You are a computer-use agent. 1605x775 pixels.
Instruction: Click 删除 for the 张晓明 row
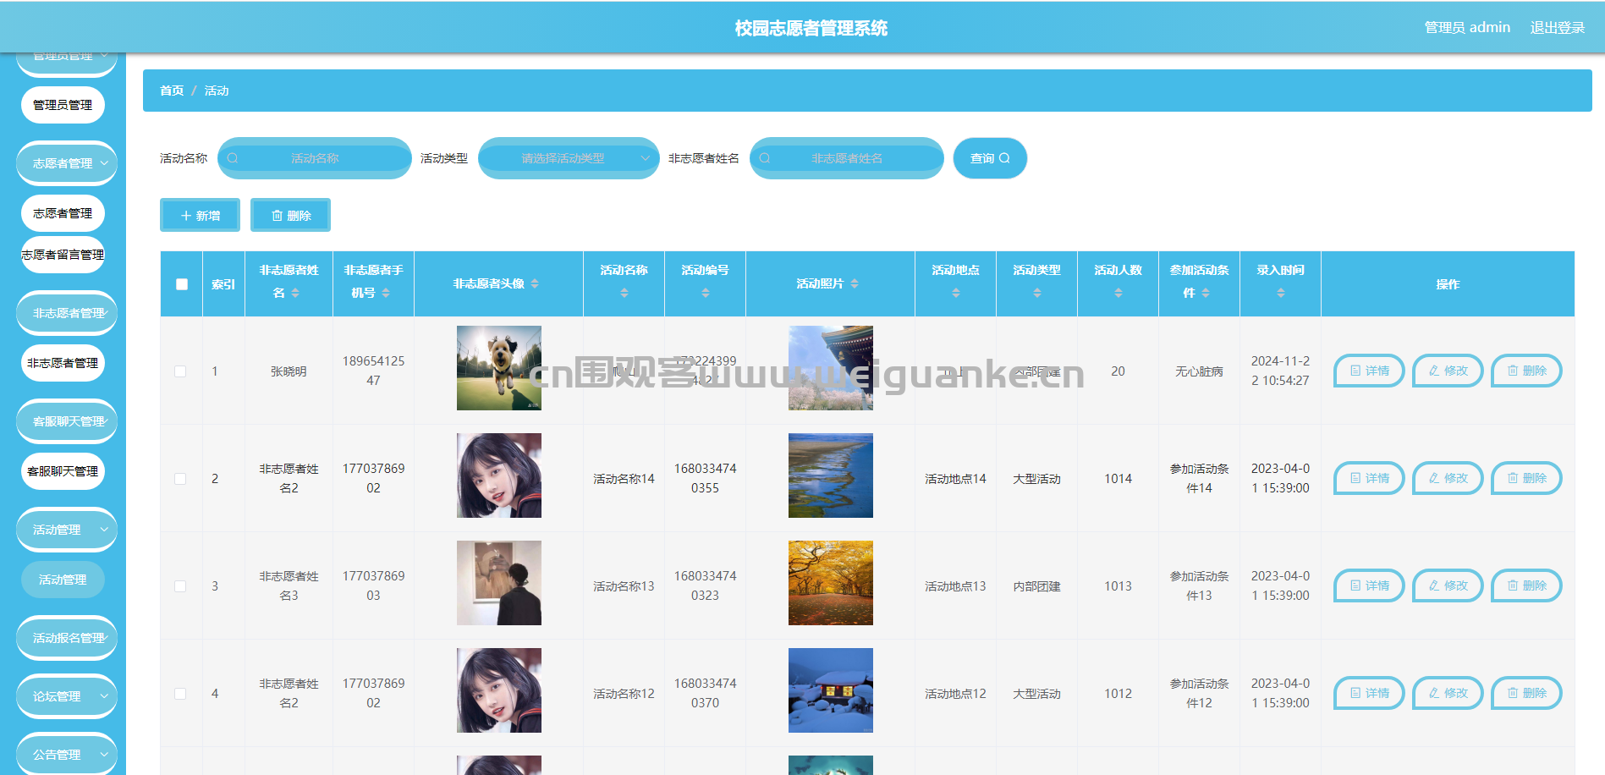pyautogui.click(x=1526, y=371)
